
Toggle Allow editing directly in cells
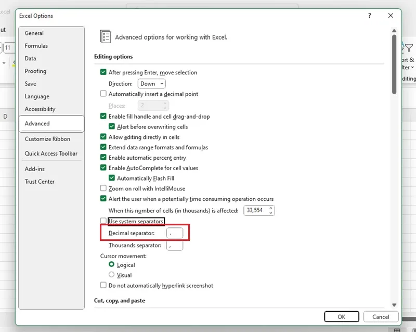[x=103, y=136]
